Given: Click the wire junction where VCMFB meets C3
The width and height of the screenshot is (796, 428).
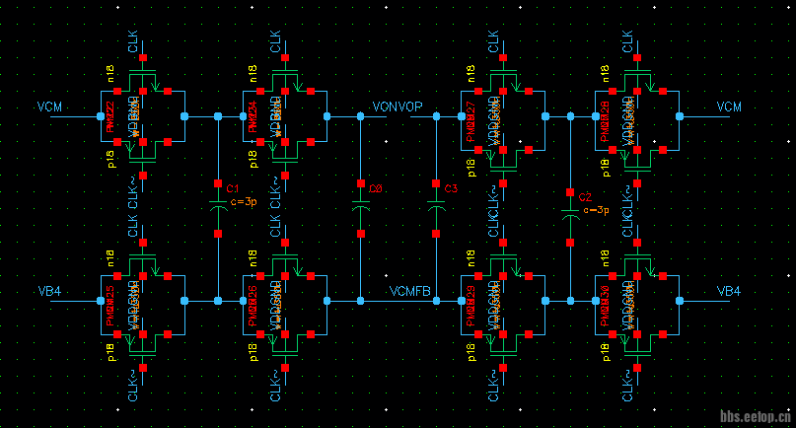Looking at the screenshot, I should [436, 301].
